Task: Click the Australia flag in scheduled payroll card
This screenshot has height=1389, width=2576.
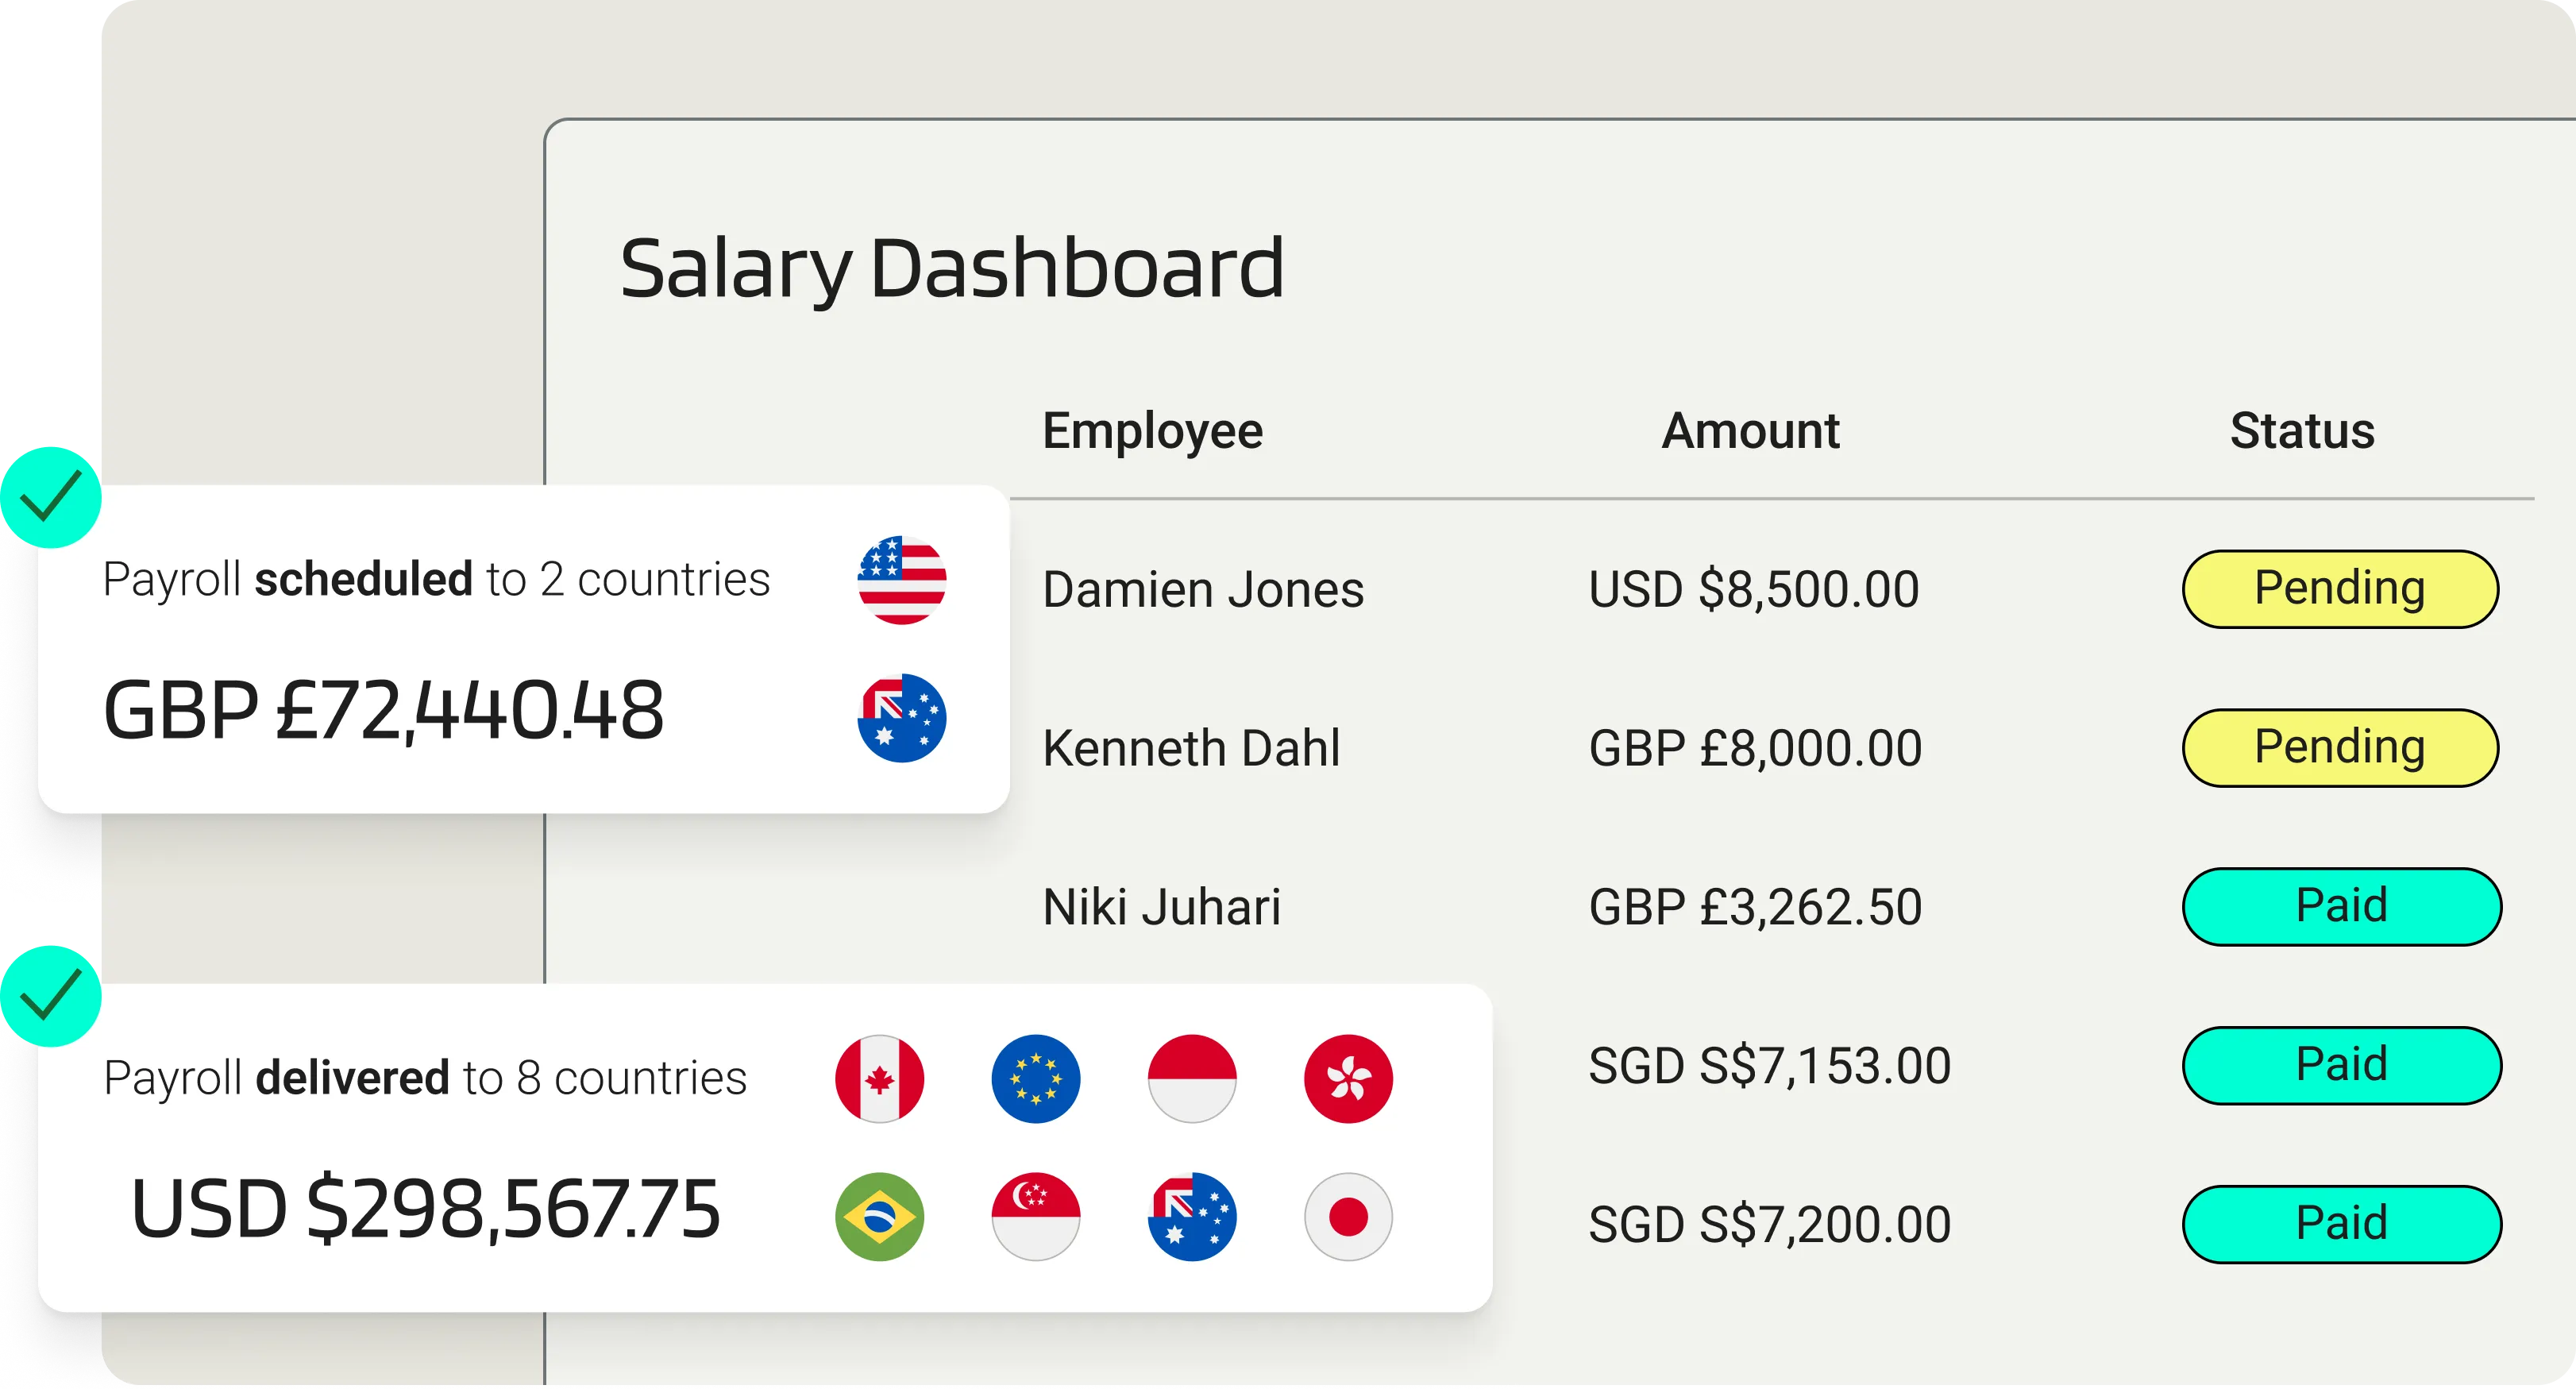Action: coord(901,718)
